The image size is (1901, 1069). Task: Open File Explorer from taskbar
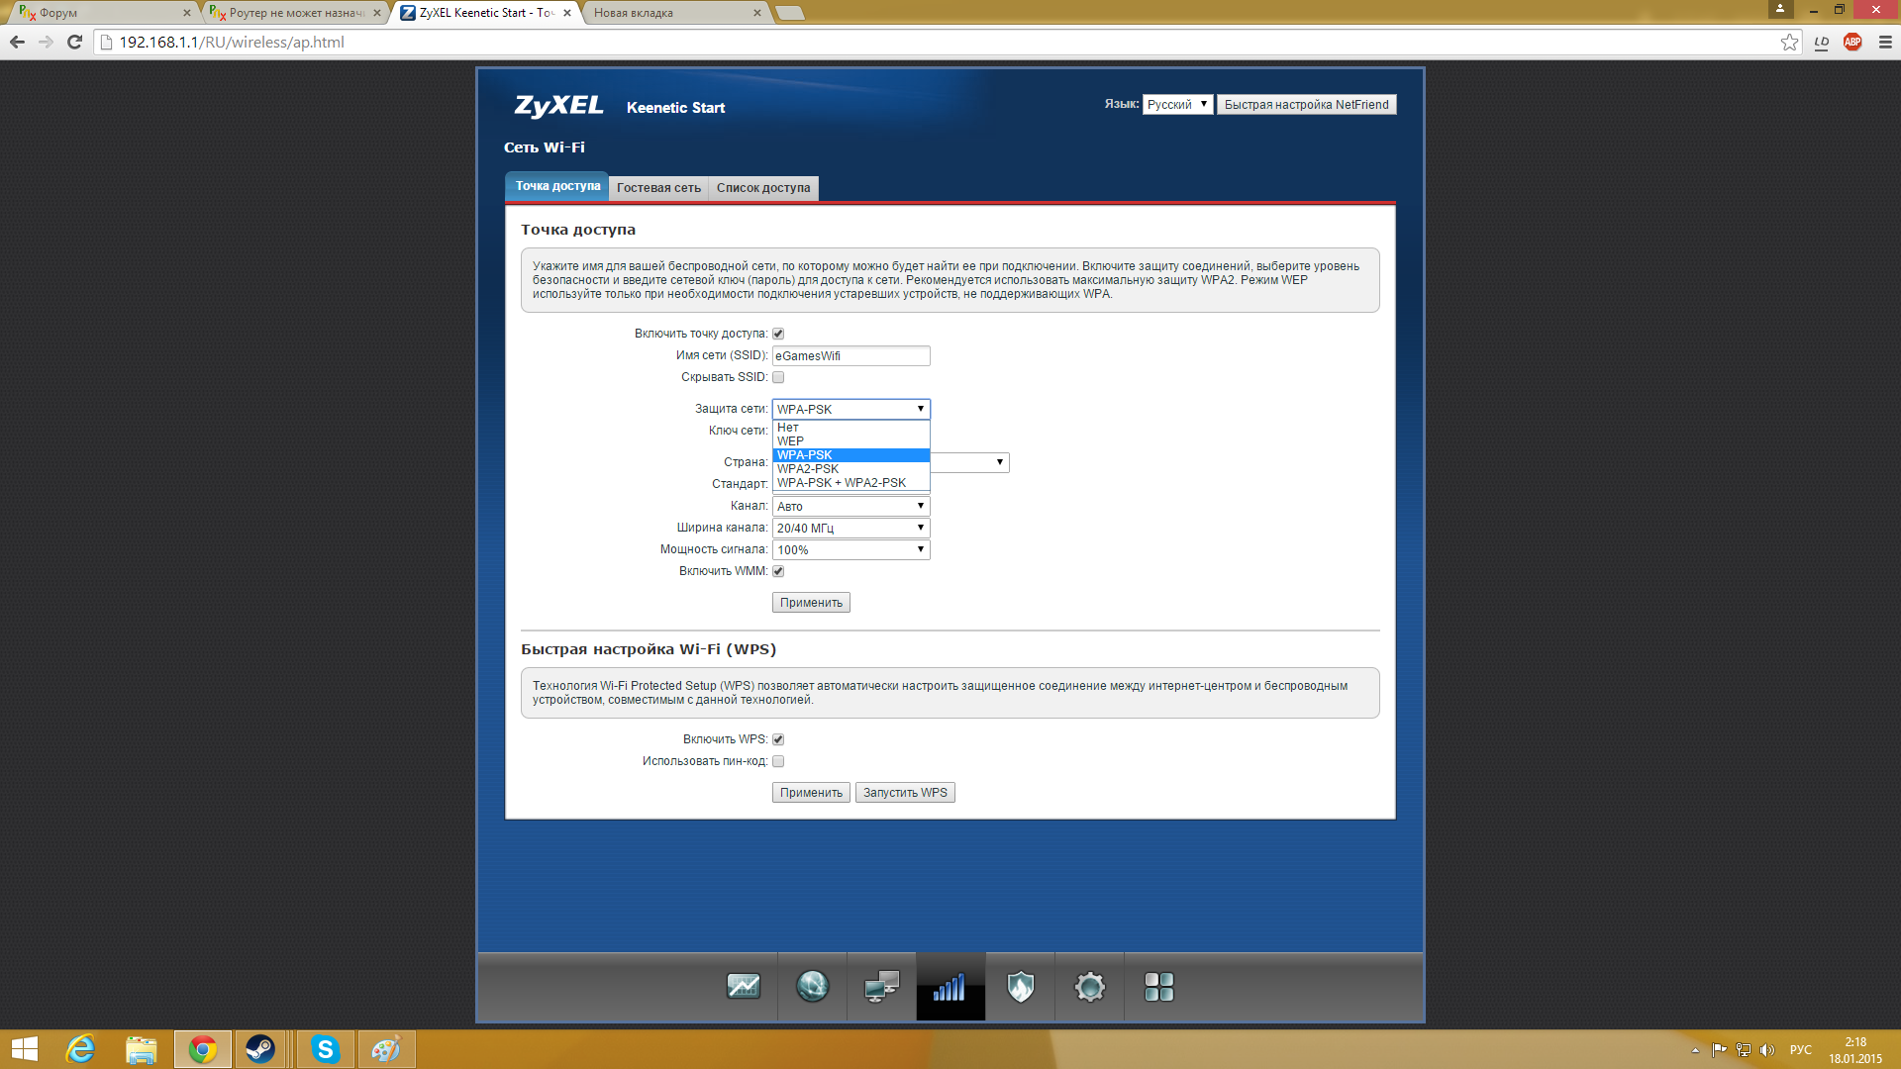[x=142, y=1049]
